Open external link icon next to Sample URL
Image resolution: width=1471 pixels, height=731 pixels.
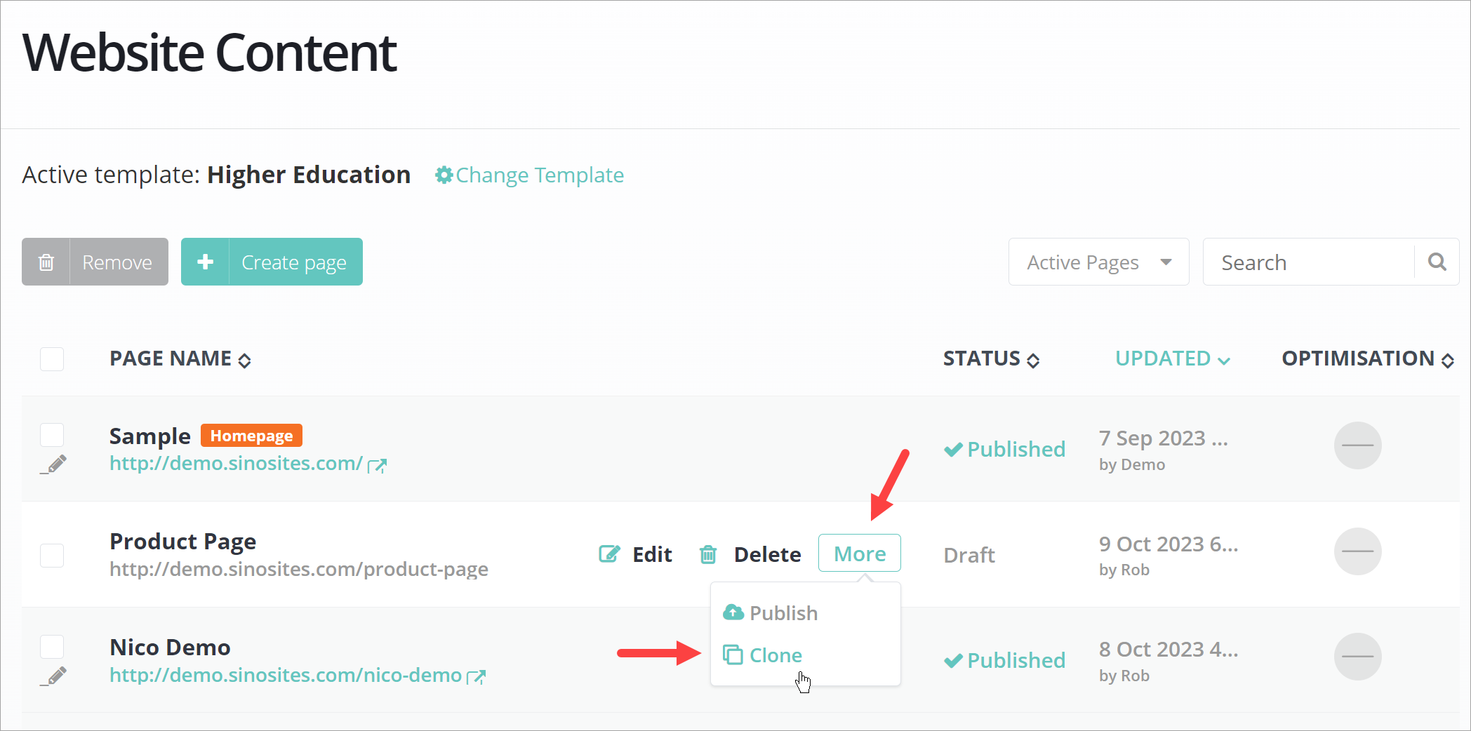click(378, 465)
